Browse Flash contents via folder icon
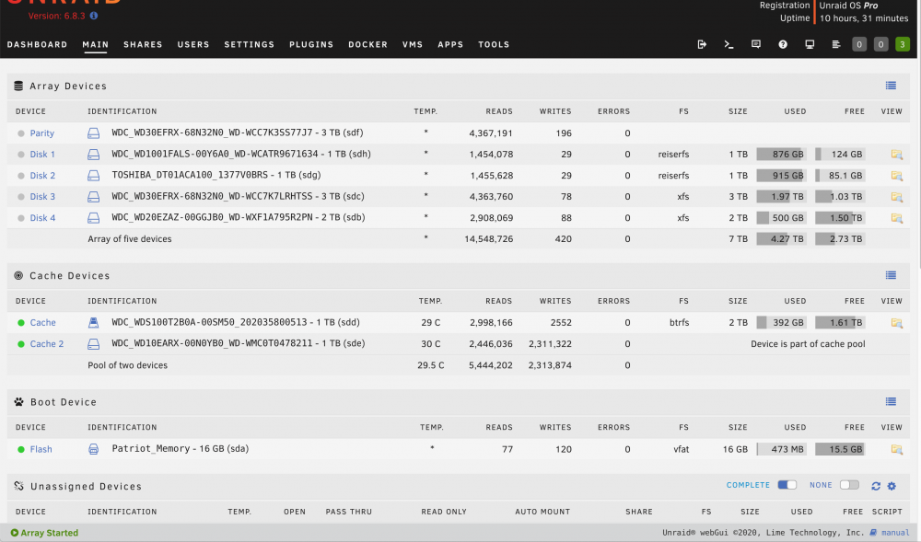Screen dimensions: 921x542 click(x=896, y=449)
